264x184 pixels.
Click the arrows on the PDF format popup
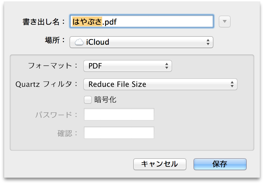(x=167, y=66)
